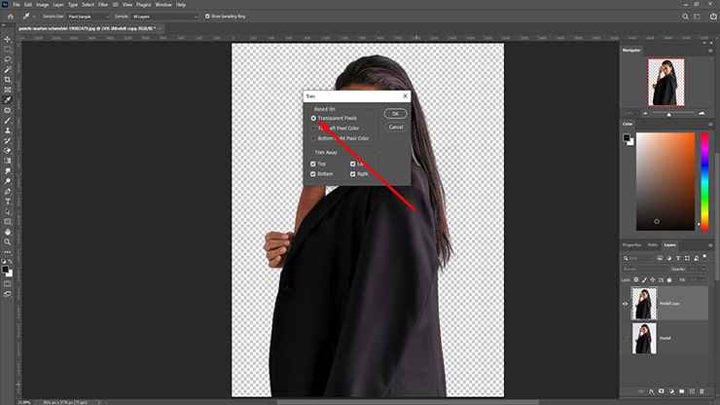Delete layer using trash icon
Viewport: 720px width, 405px height.
(x=702, y=391)
